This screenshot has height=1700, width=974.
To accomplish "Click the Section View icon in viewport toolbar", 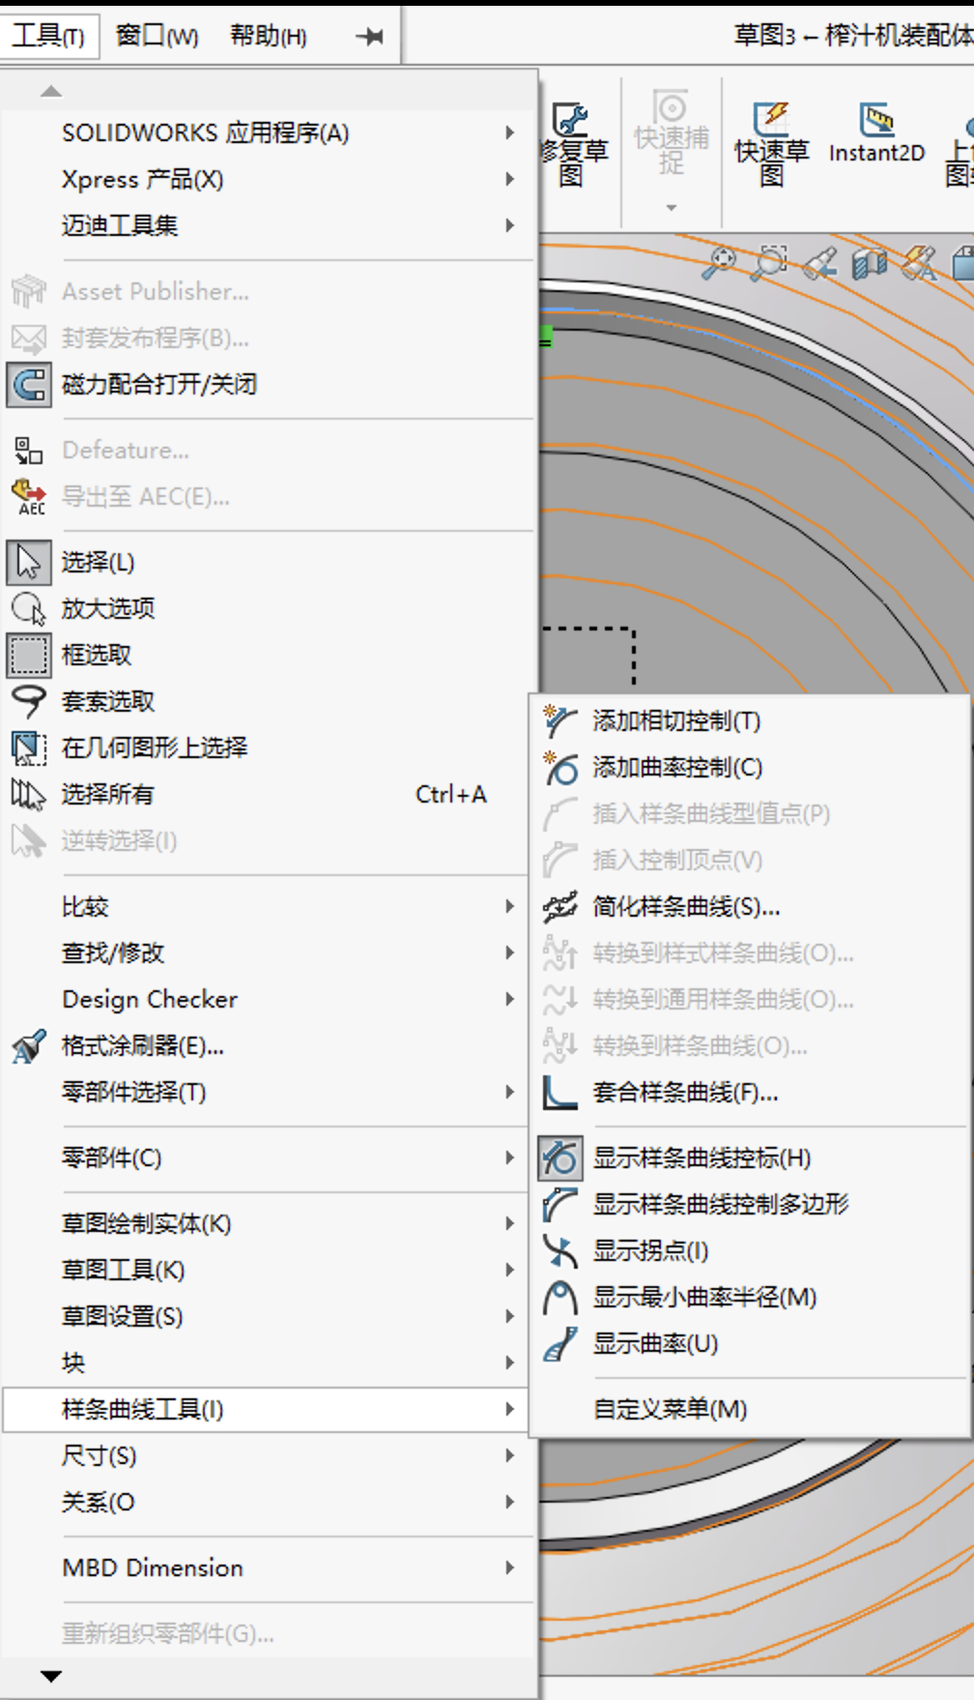I will [869, 262].
